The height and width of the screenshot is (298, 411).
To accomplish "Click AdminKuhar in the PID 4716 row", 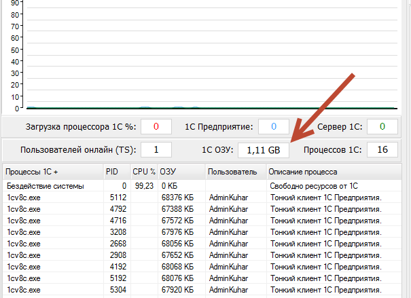I will pos(230,220).
